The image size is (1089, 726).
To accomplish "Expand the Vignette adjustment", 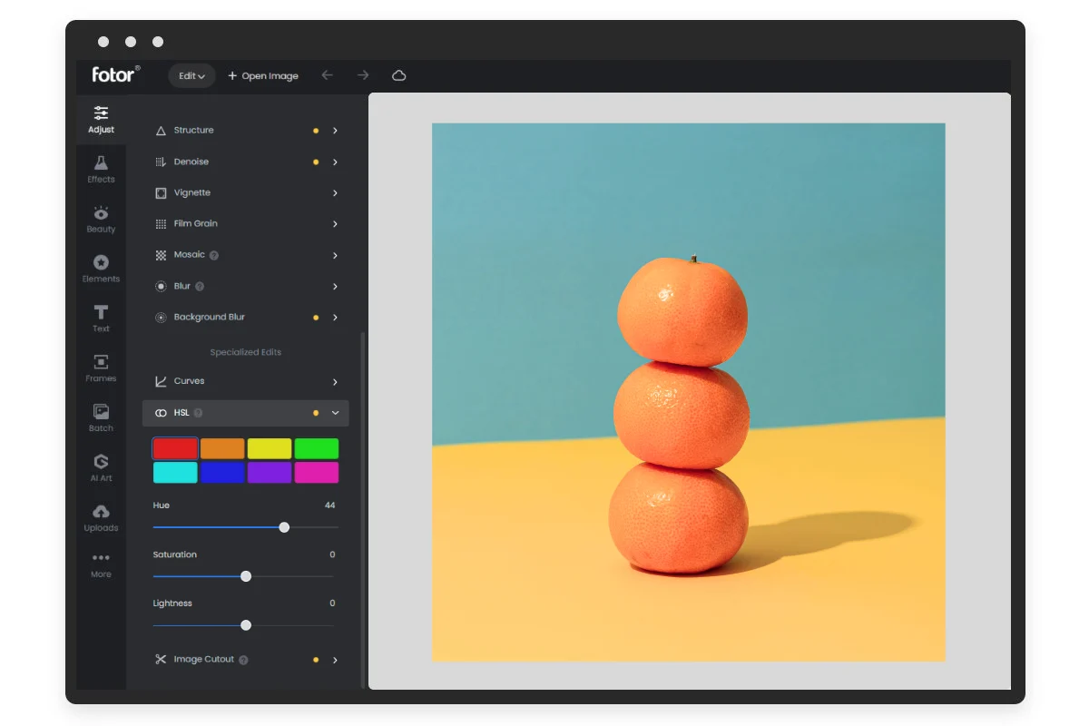I will [x=335, y=192].
